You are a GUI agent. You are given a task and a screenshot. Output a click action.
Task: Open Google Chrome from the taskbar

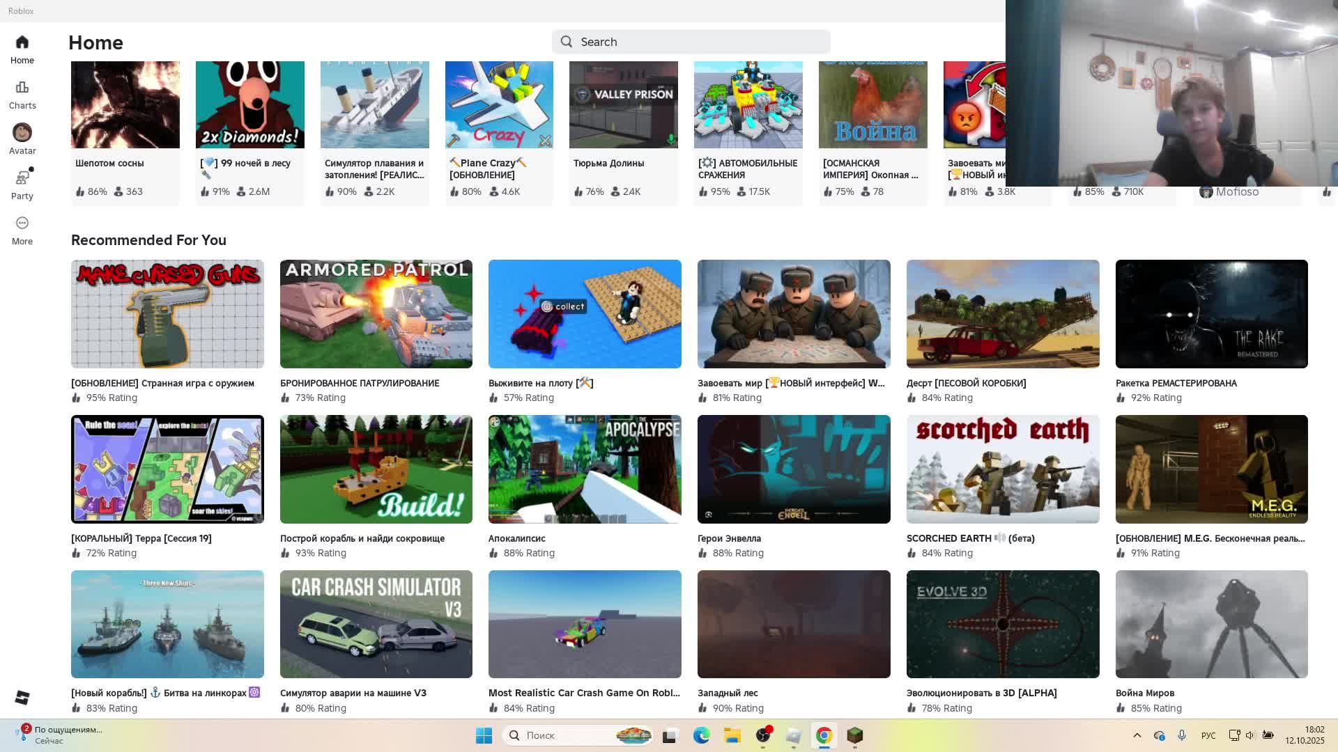(824, 735)
